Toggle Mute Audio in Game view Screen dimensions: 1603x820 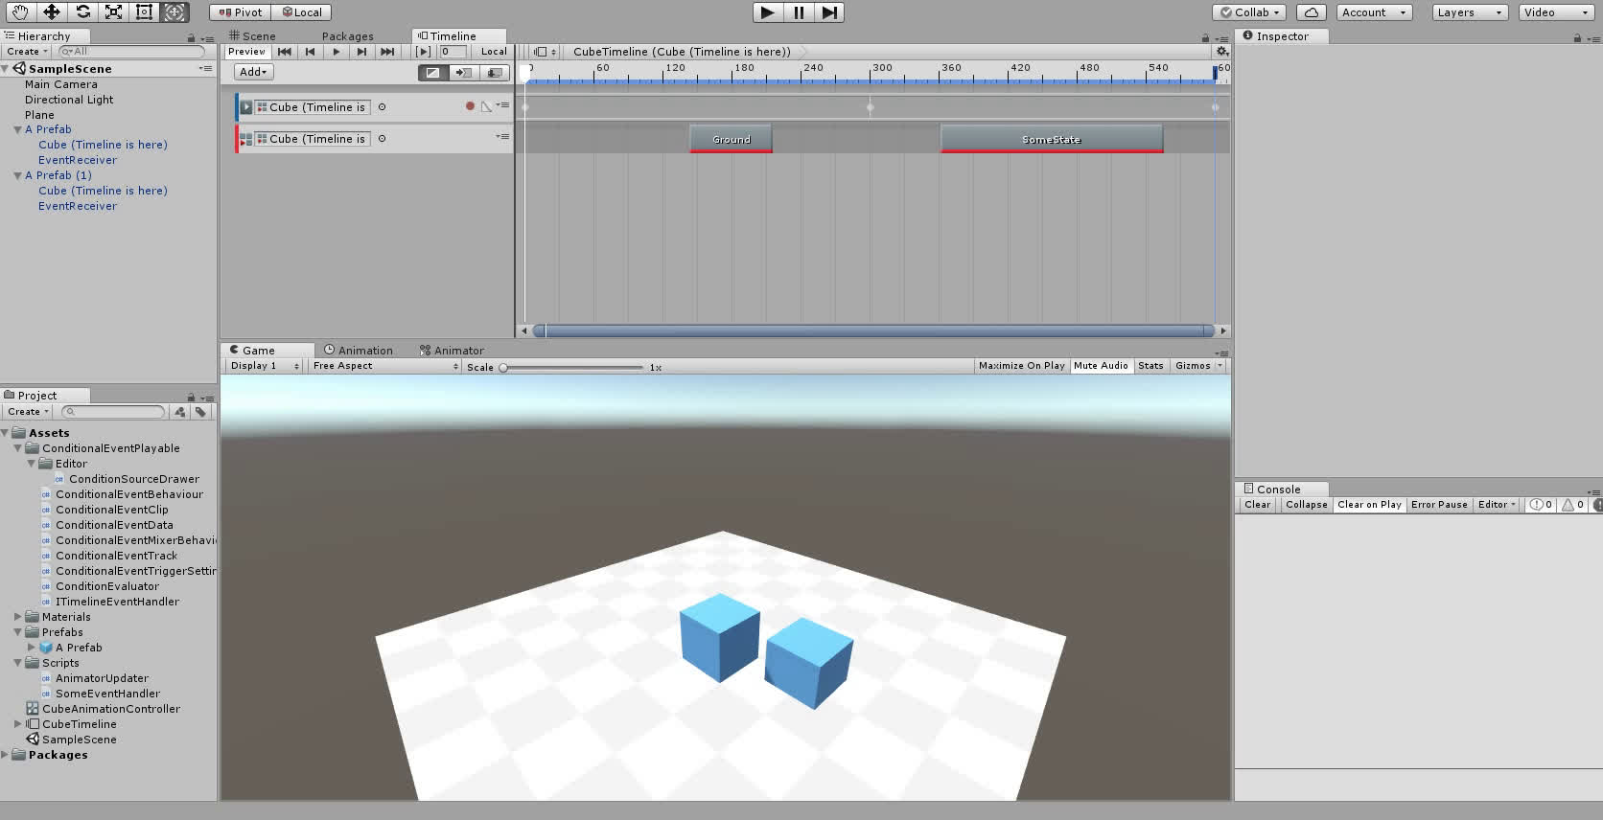(x=1101, y=366)
